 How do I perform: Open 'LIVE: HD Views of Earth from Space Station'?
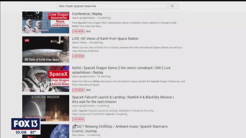(x=105, y=39)
